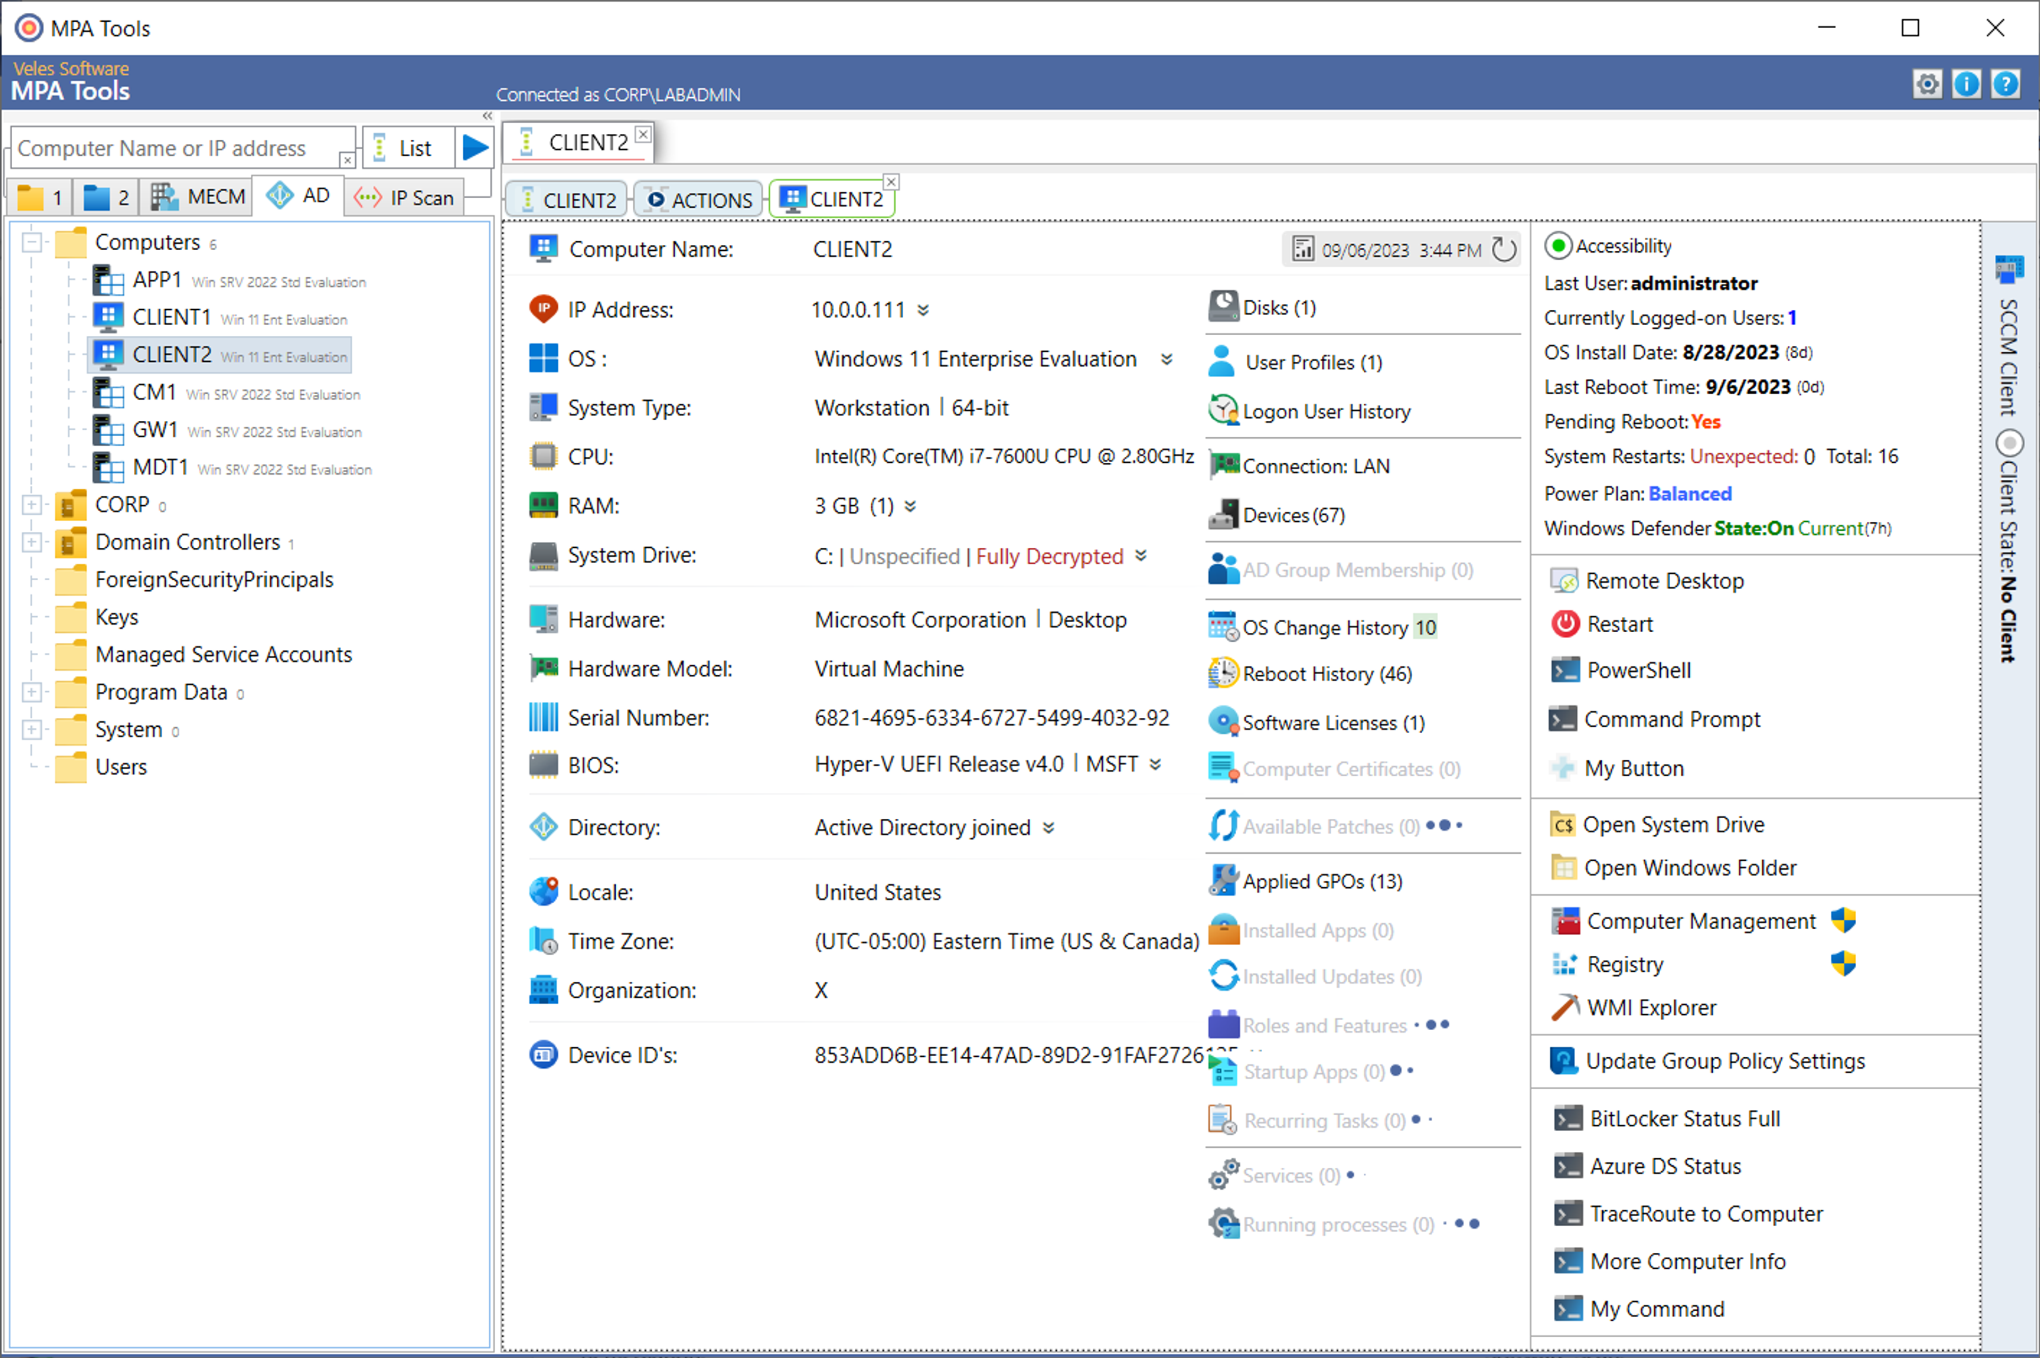The image size is (2040, 1358).
Task: Click More Computer Info
Action: click(1669, 1261)
